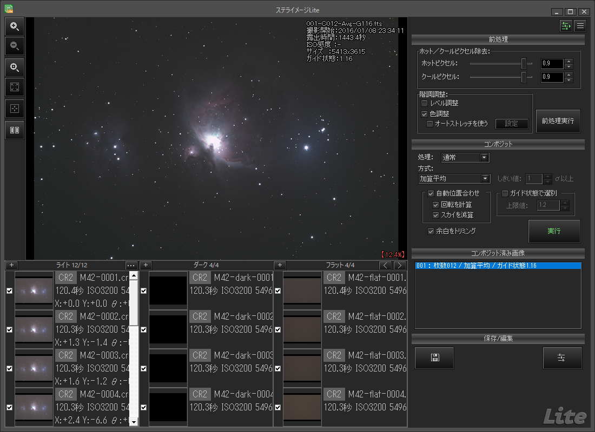Add a light frame with plus button
The width and height of the screenshot is (595, 432).
[x=12, y=265]
